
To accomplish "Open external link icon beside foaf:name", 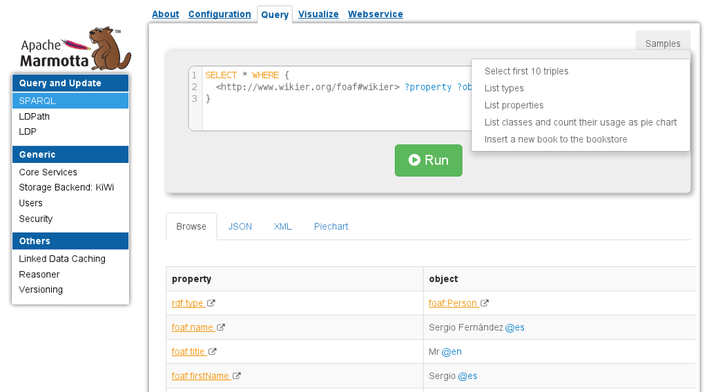I will [x=221, y=327].
